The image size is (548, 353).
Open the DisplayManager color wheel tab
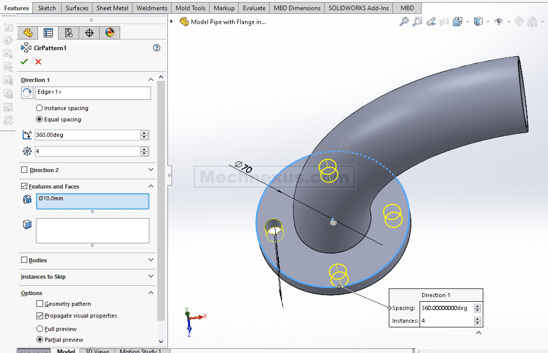coord(110,33)
